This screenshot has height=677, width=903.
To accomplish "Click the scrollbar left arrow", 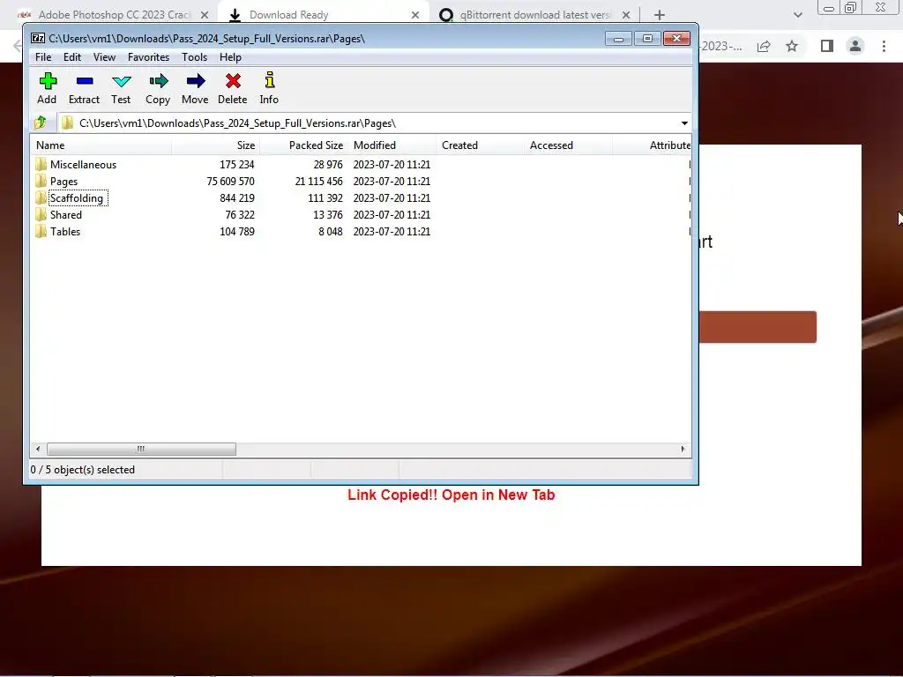I will click(x=38, y=449).
